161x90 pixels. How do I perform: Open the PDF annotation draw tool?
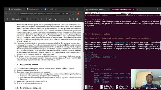coord(55,19)
